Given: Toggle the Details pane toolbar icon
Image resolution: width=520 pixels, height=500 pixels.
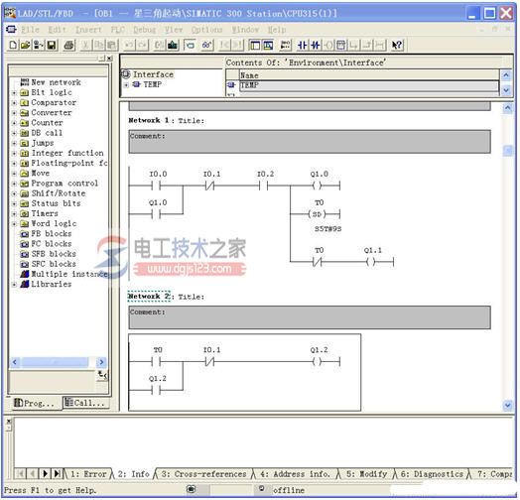Looking at the screenshot, I should [268, 45].
